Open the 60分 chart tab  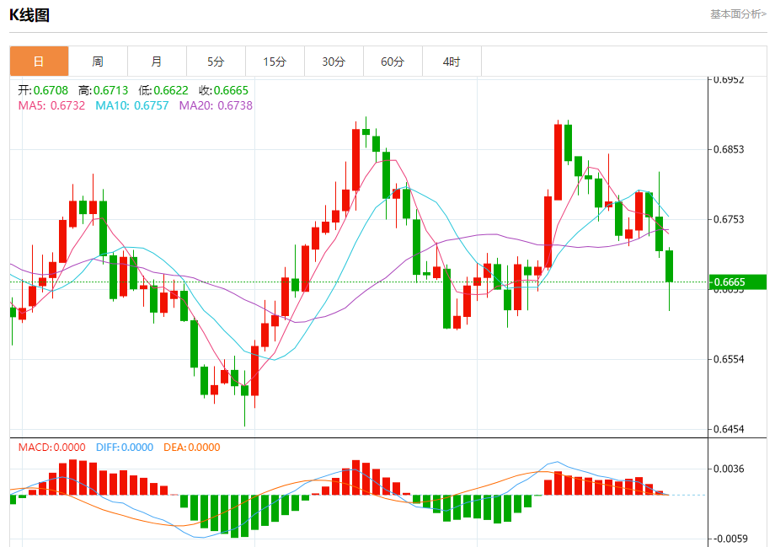[x=393, y=62]
